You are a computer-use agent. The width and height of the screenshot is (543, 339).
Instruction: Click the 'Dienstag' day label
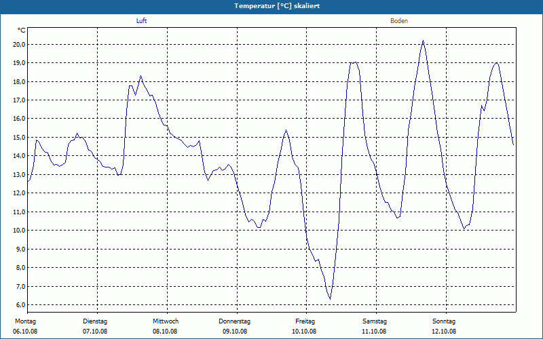95,321
